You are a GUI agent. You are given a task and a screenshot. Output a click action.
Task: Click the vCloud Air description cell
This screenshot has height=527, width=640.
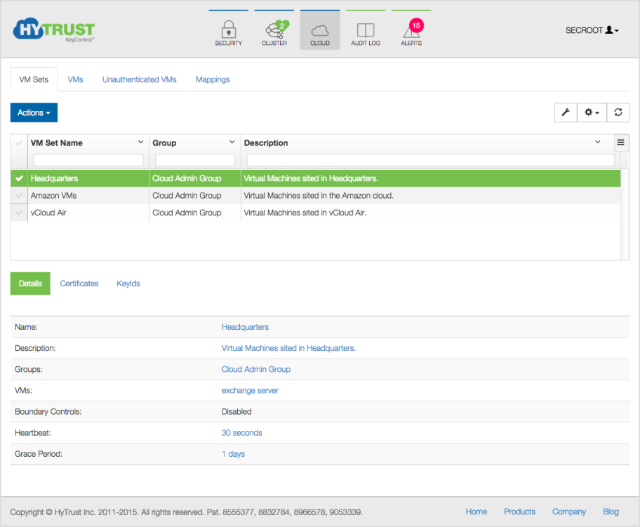tap(431, 213)
